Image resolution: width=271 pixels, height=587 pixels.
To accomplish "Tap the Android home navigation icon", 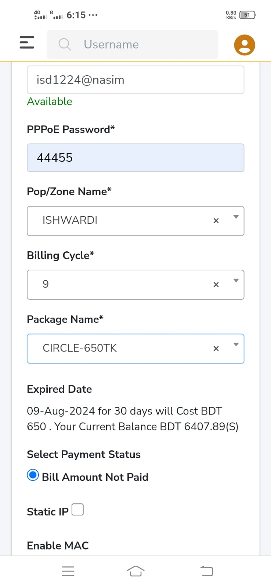I will (135, 571).
